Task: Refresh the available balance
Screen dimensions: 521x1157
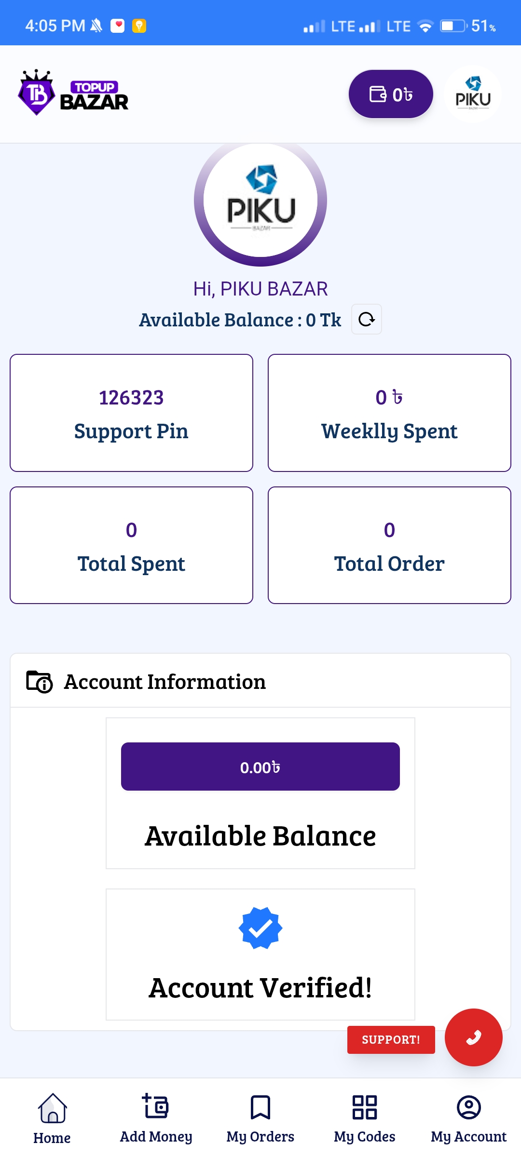Action: pyautogui.click(x=367, y=319)
